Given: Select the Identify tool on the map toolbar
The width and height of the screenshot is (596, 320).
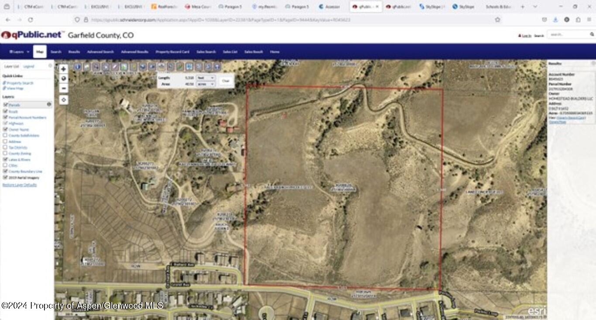Looking at the screenshot, I should pyautogui.click(x=77, y=67).
